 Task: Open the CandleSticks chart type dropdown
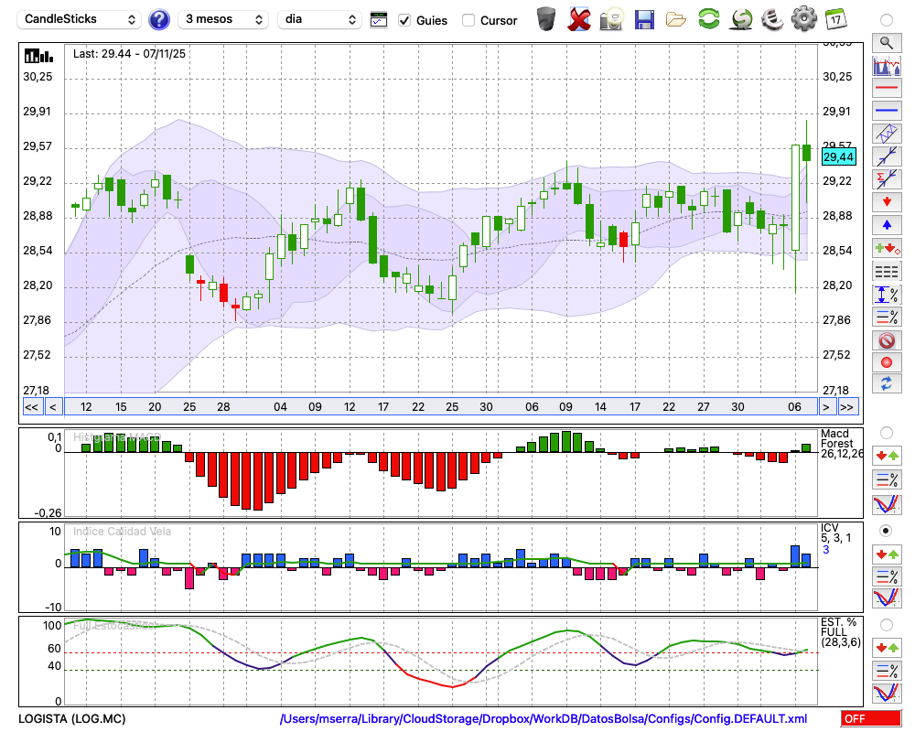[81, 19]
